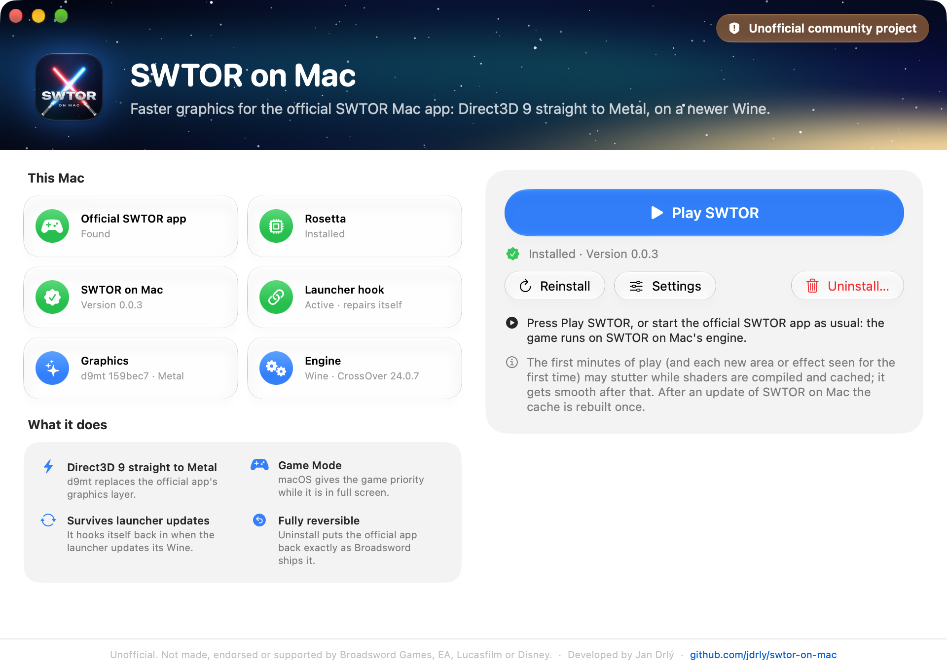
Task: Click the Unofficial community project badge
Action: pos(823,28)
